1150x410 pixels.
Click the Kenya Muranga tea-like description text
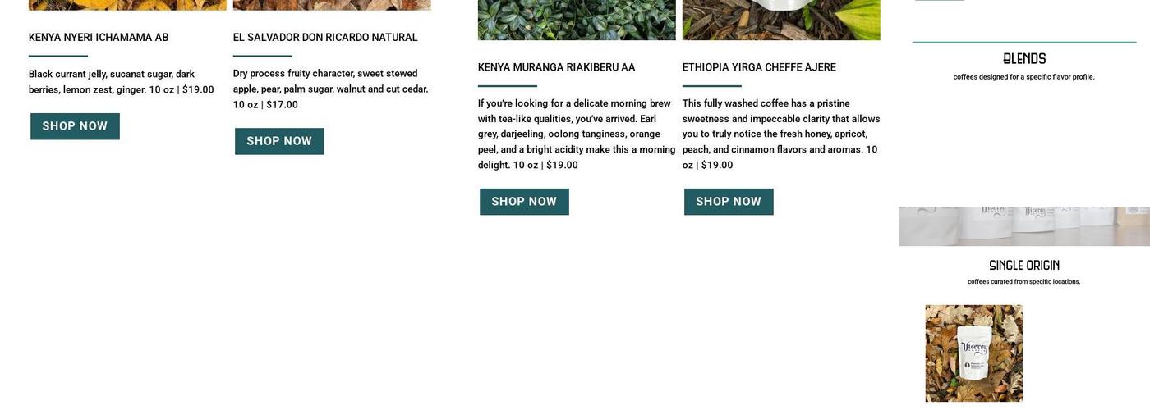(577, 134)
